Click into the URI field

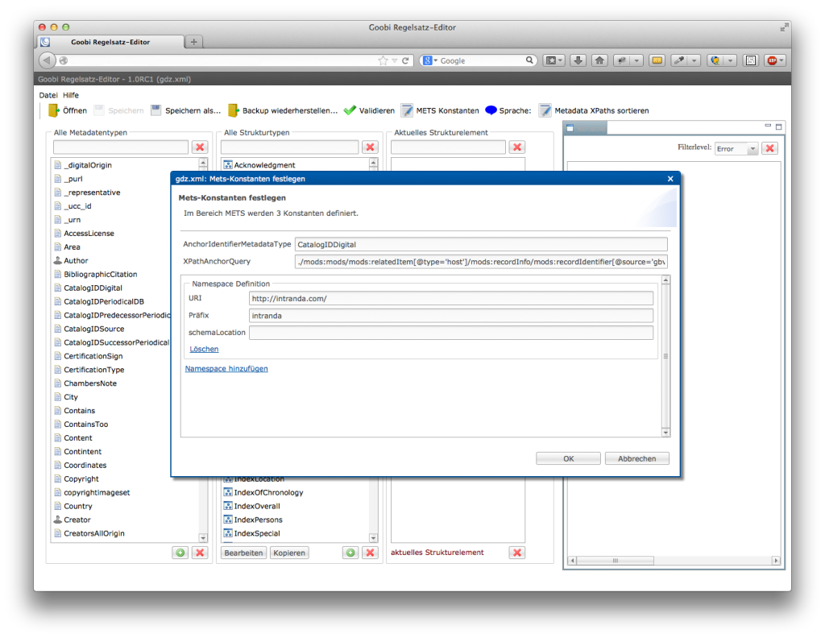(451, 299)
